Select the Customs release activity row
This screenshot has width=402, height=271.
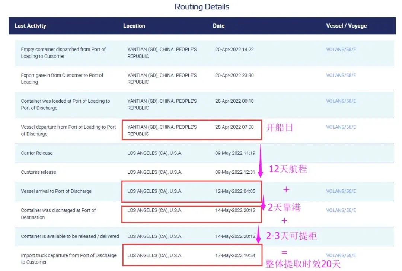point(38,172)
